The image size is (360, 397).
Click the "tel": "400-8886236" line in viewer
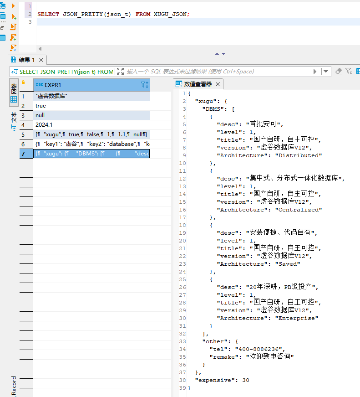point(247,349)
